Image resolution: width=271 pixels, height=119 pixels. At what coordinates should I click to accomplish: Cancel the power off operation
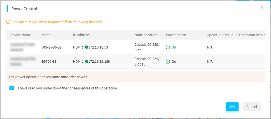pyautogui.click(x=252, y=107)
